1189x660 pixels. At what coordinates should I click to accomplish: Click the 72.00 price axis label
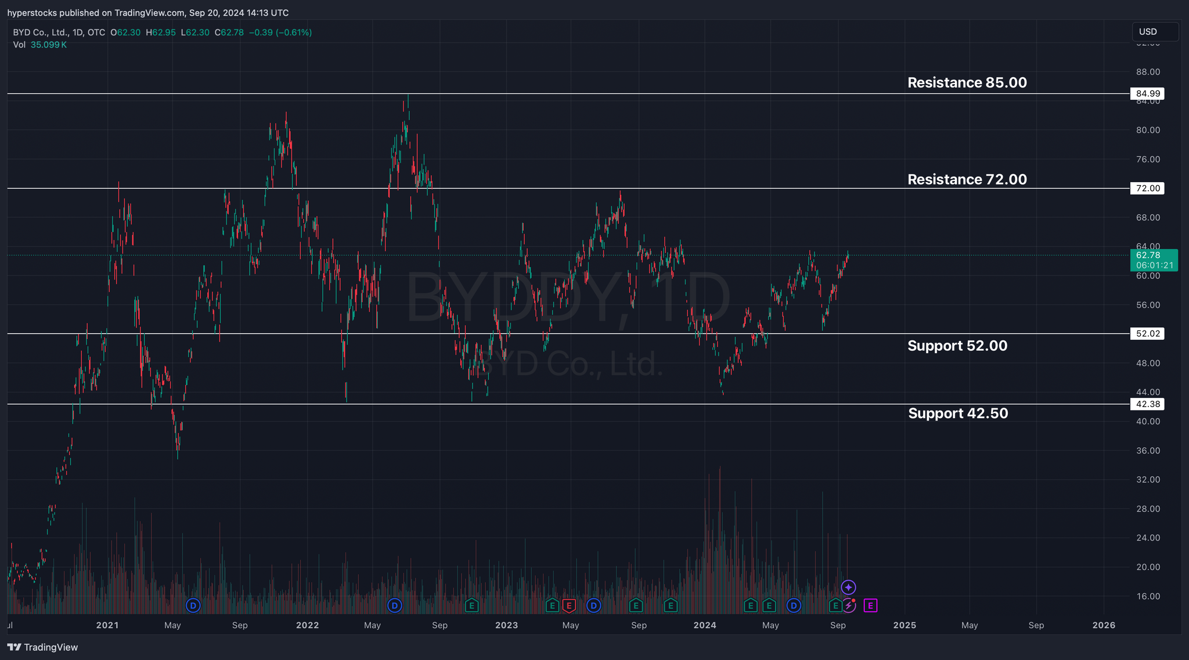(1148, 188)
